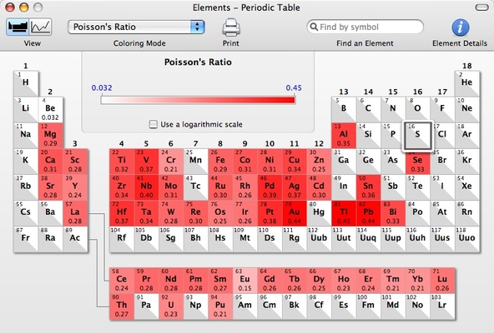Select the Silicon (Si) cell

[368, 136]
